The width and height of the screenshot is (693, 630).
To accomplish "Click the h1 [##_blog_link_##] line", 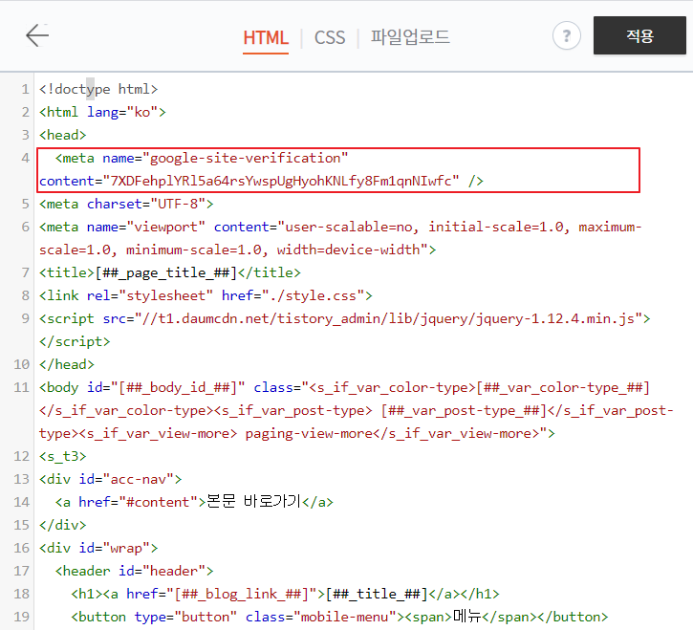I will (x=285, y=594).
